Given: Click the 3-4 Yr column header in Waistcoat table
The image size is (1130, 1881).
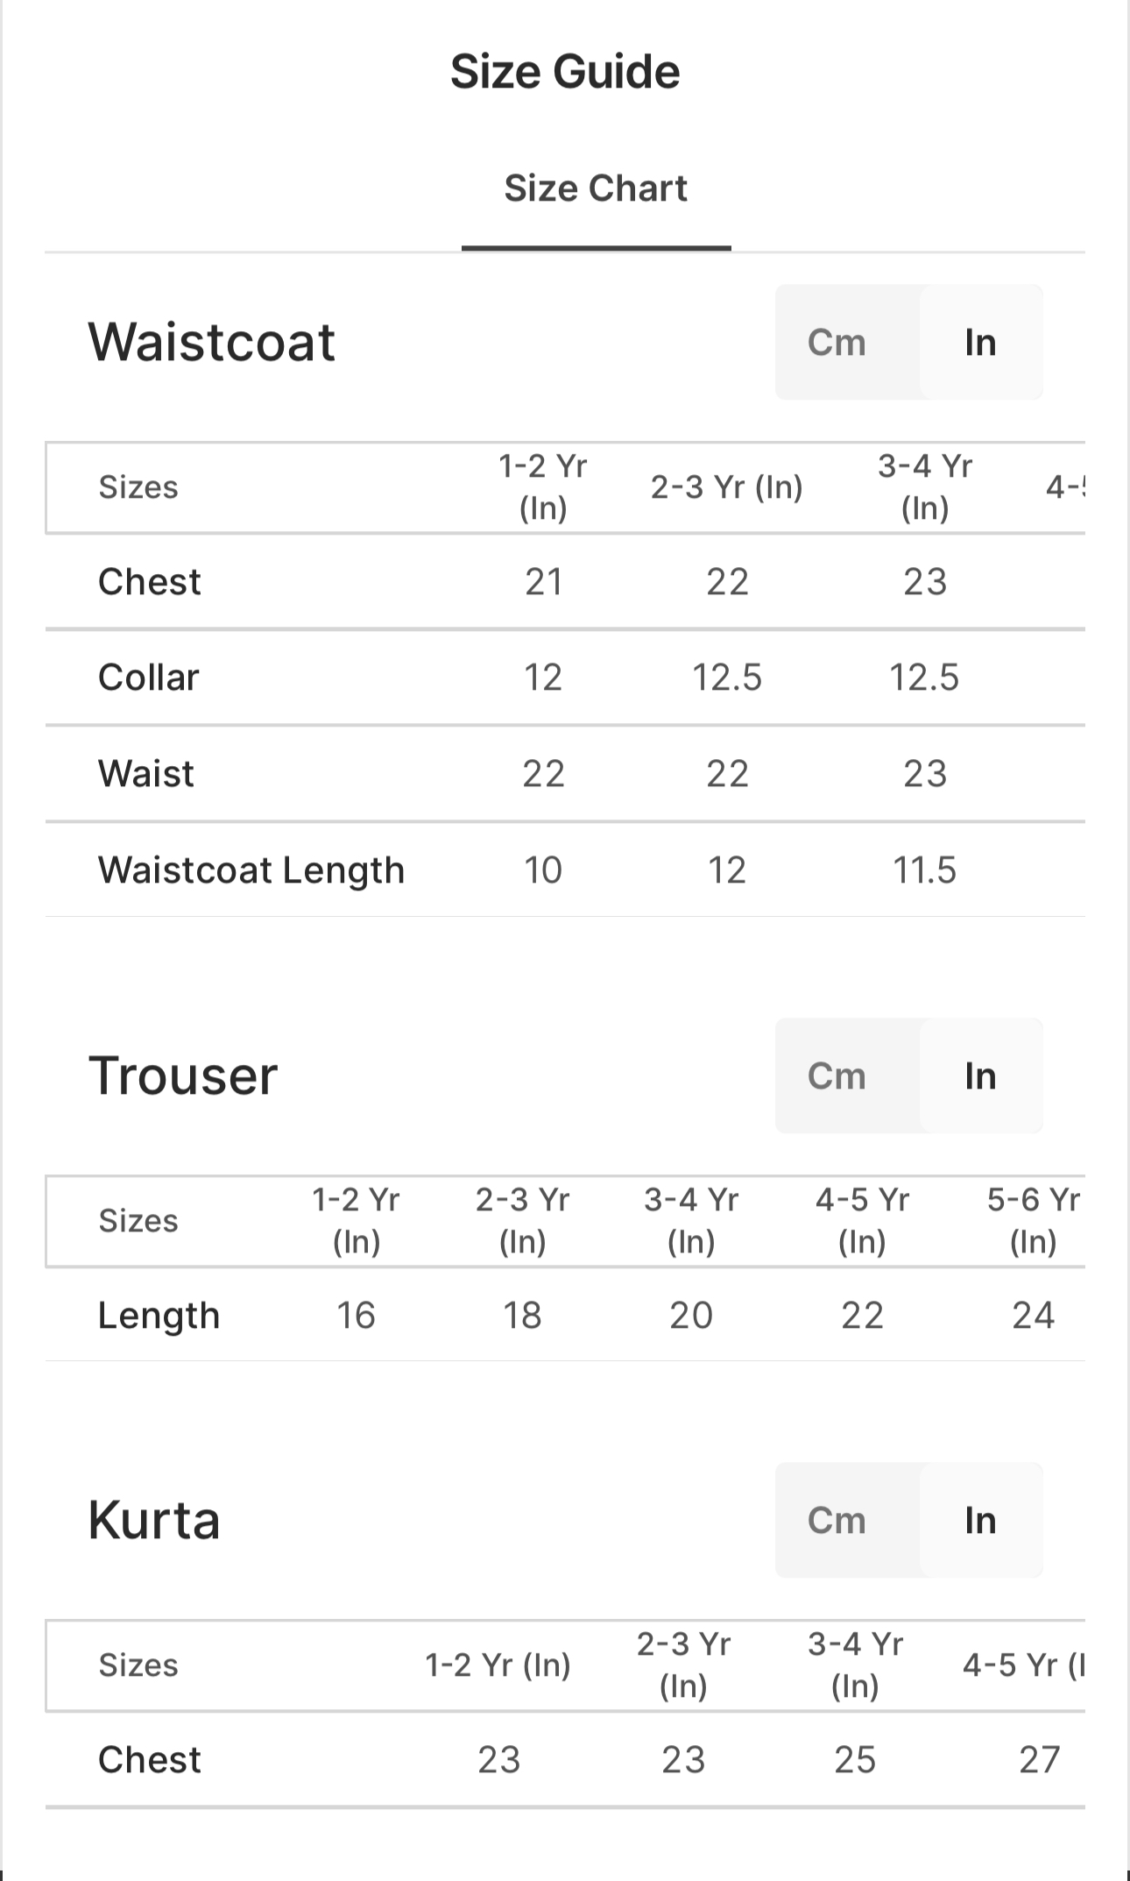Looking at the screenshot, I should [x=925, y=486].
